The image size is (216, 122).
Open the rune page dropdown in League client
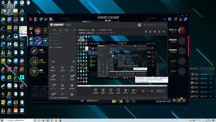tap(98, 101)
